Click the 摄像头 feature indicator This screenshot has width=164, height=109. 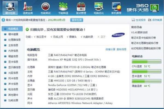[x=72, y=37]
